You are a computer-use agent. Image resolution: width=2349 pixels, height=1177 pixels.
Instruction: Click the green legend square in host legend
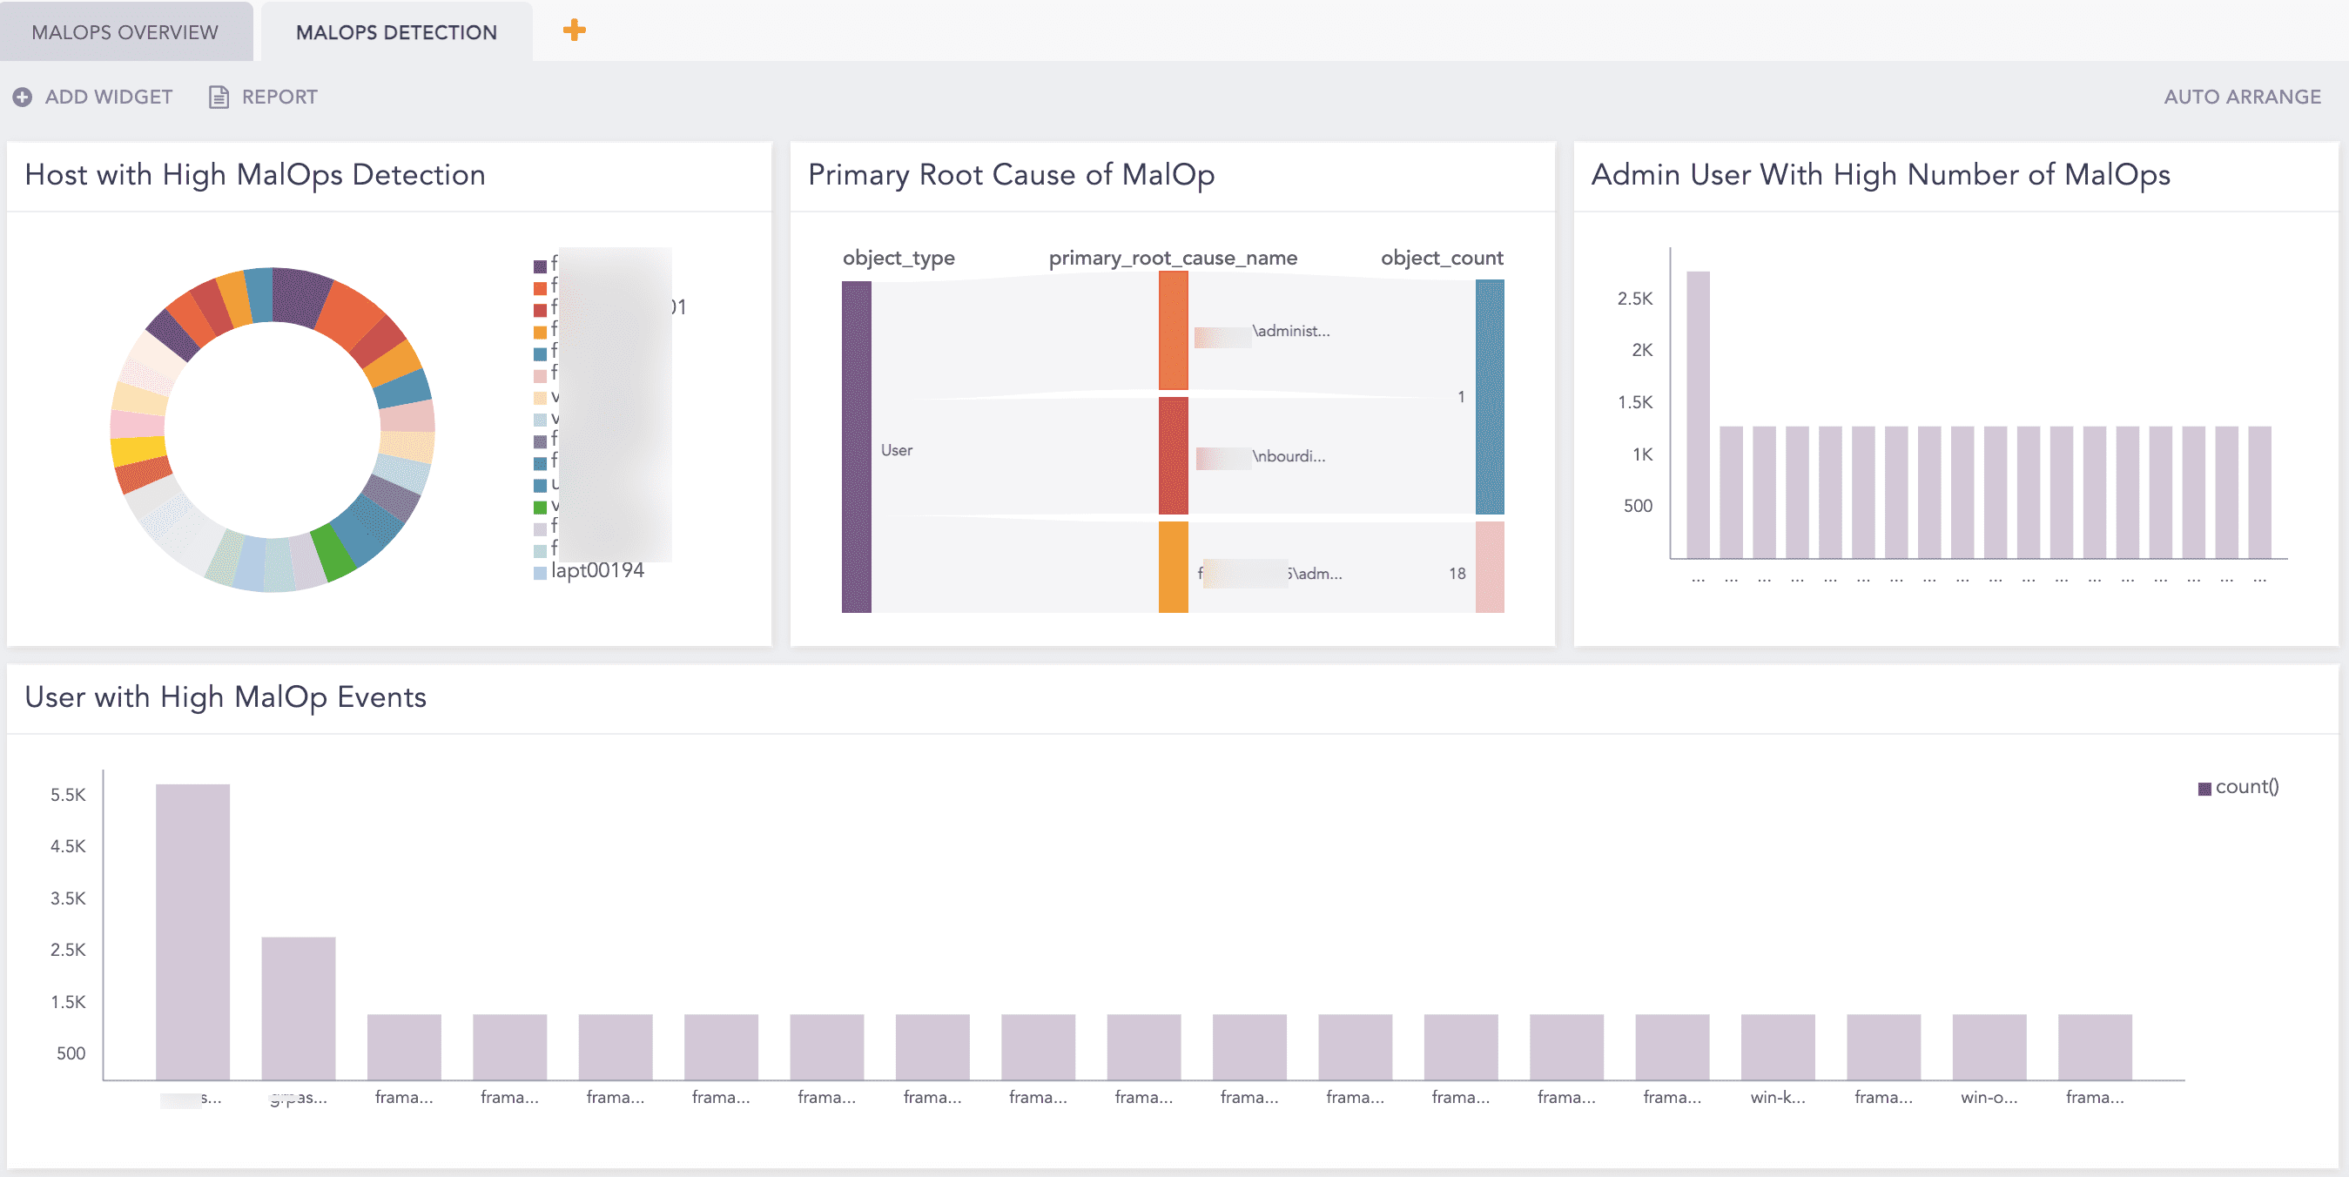[540, 507]
